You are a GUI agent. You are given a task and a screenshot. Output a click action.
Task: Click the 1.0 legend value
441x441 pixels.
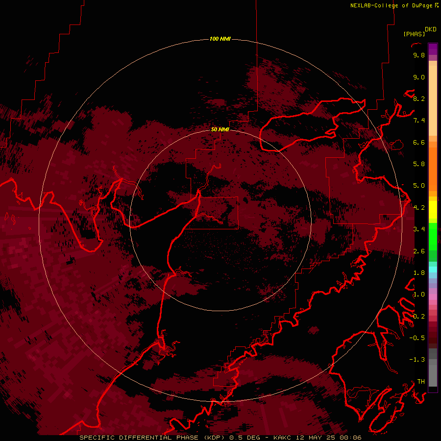419,294
